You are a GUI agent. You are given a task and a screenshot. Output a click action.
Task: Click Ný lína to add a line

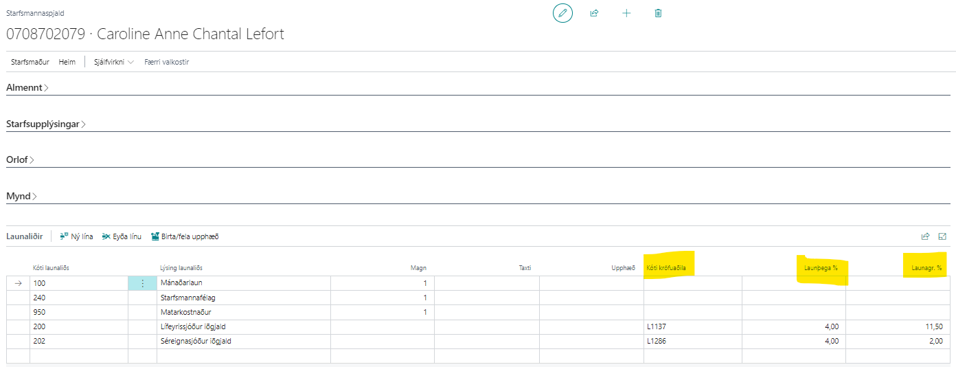[x=76, y=236]
